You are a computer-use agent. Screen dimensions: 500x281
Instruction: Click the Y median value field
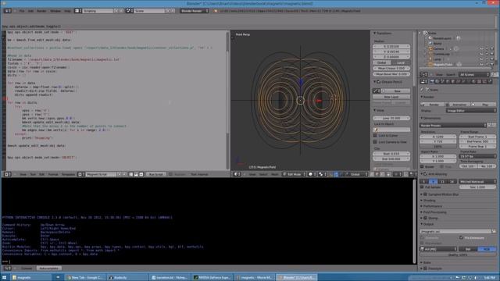391,52
